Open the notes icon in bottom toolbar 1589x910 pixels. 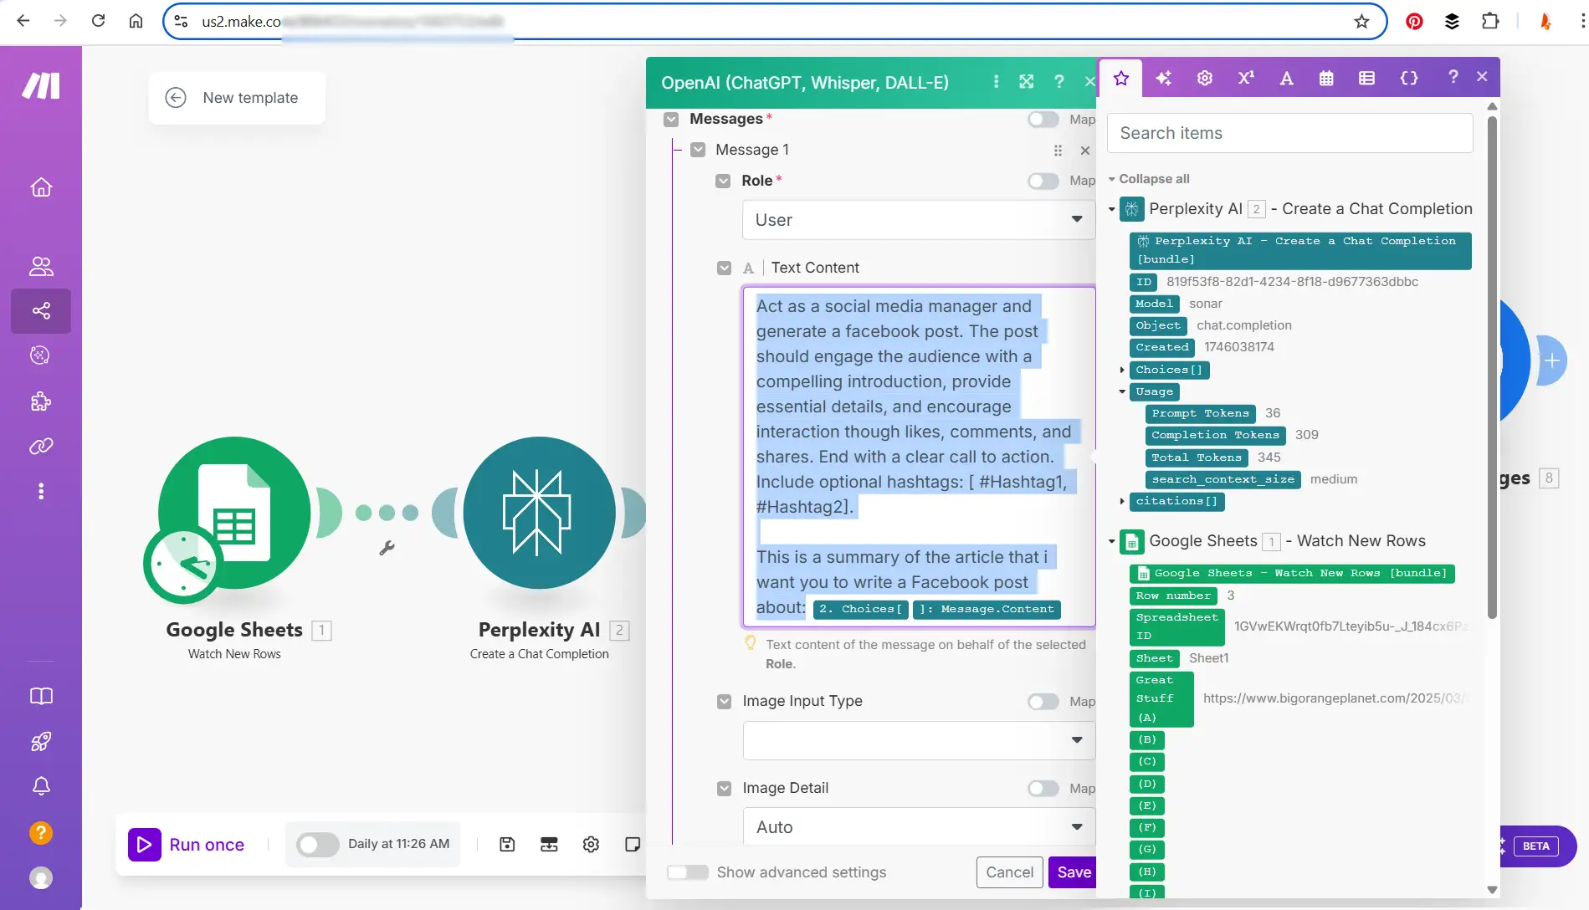click(633, 845)
